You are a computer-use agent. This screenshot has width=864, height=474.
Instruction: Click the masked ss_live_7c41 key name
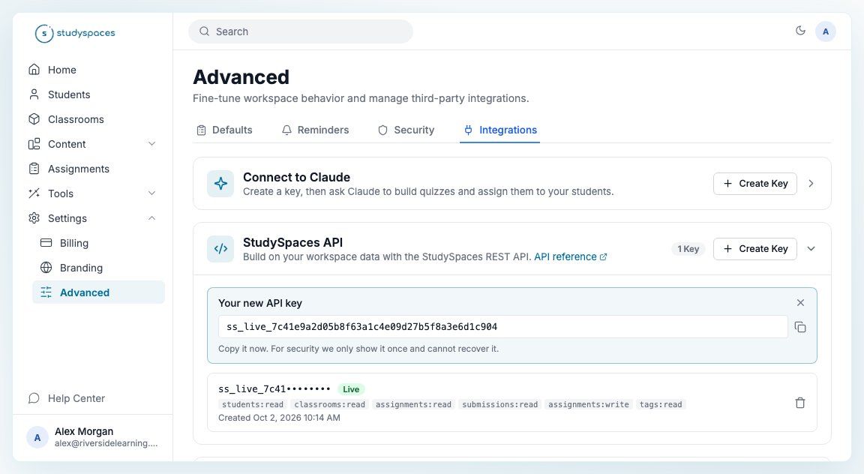coord(274,389)
